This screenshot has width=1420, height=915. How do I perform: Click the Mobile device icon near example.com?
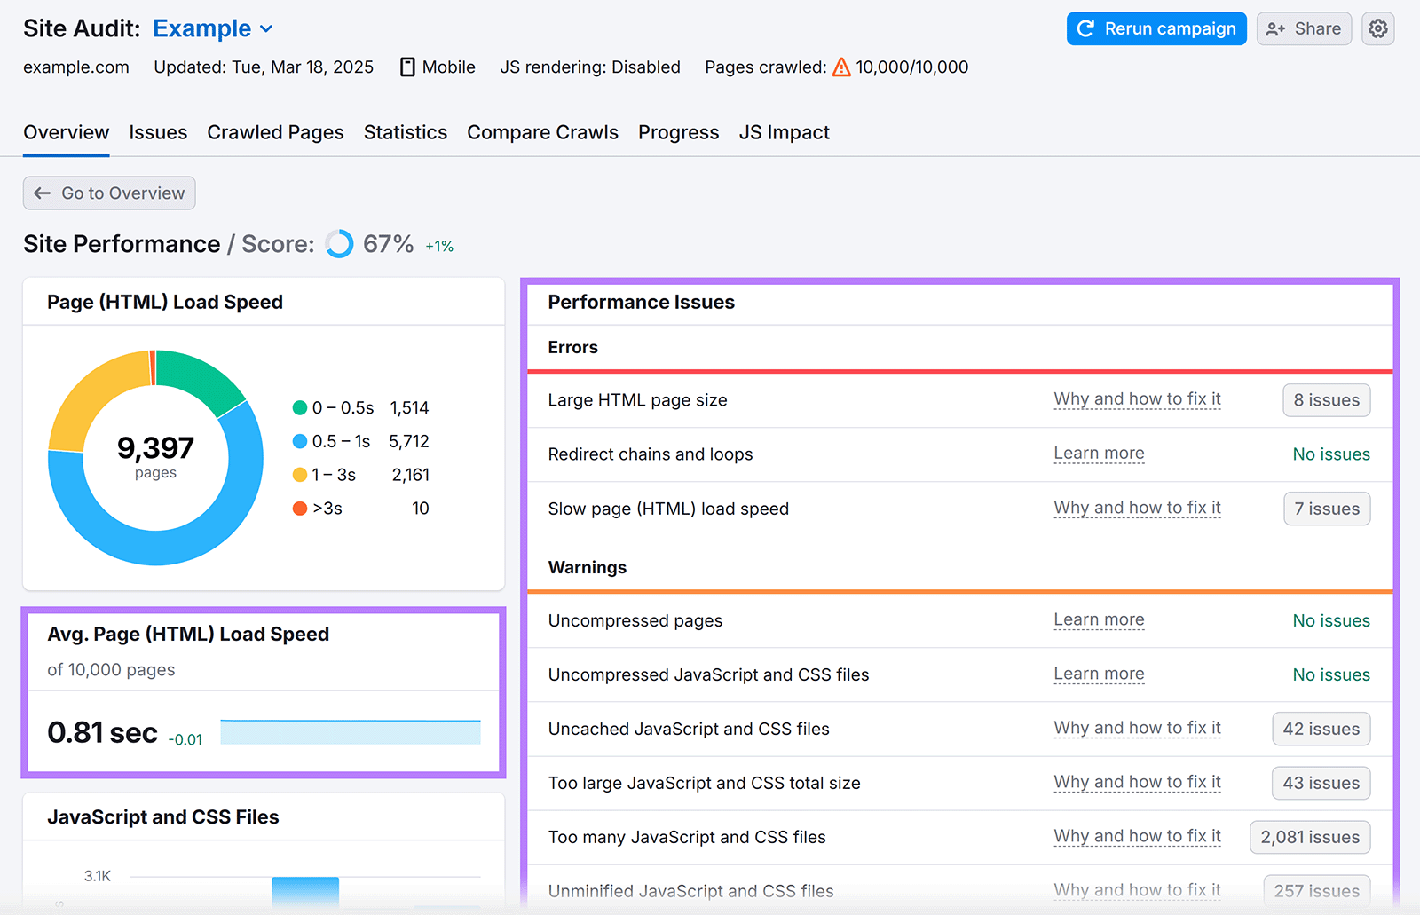pyautogui.click(x=407, y=67)
